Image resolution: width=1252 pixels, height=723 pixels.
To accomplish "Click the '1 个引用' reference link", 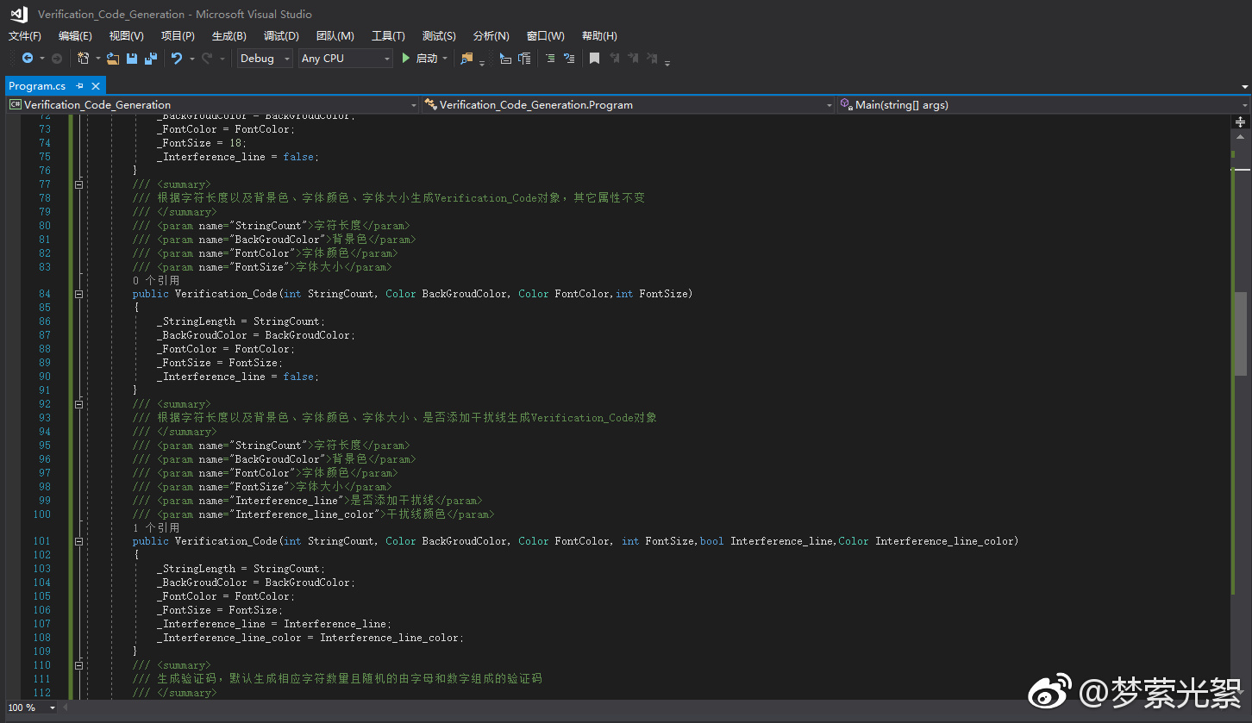I will click(x=156, y=527).
